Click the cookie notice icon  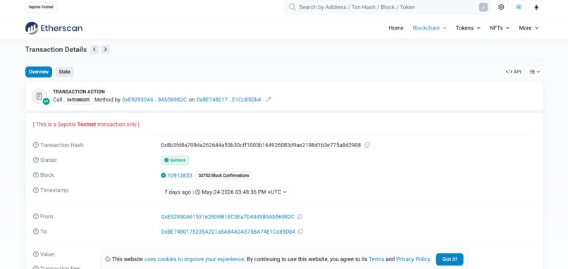108,259
